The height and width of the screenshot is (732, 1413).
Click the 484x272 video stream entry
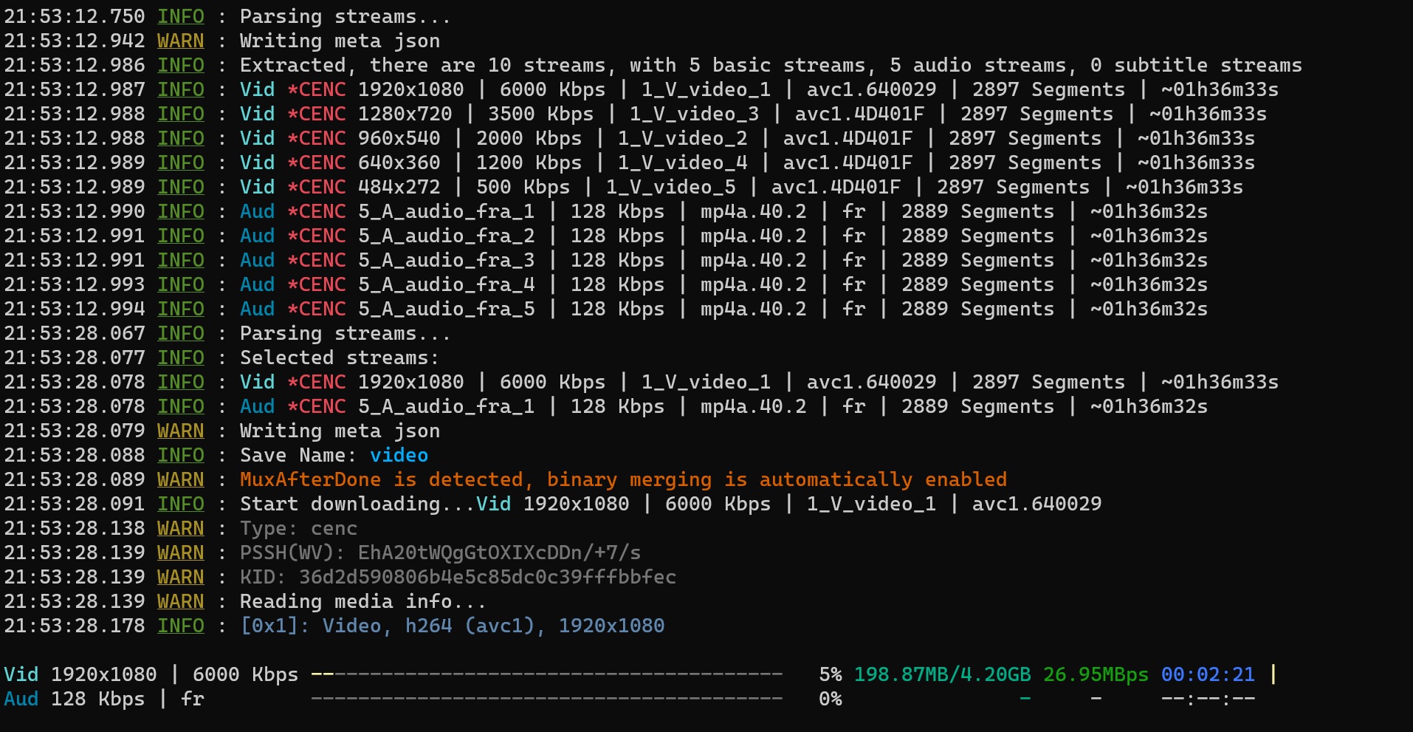pos(399,187)
